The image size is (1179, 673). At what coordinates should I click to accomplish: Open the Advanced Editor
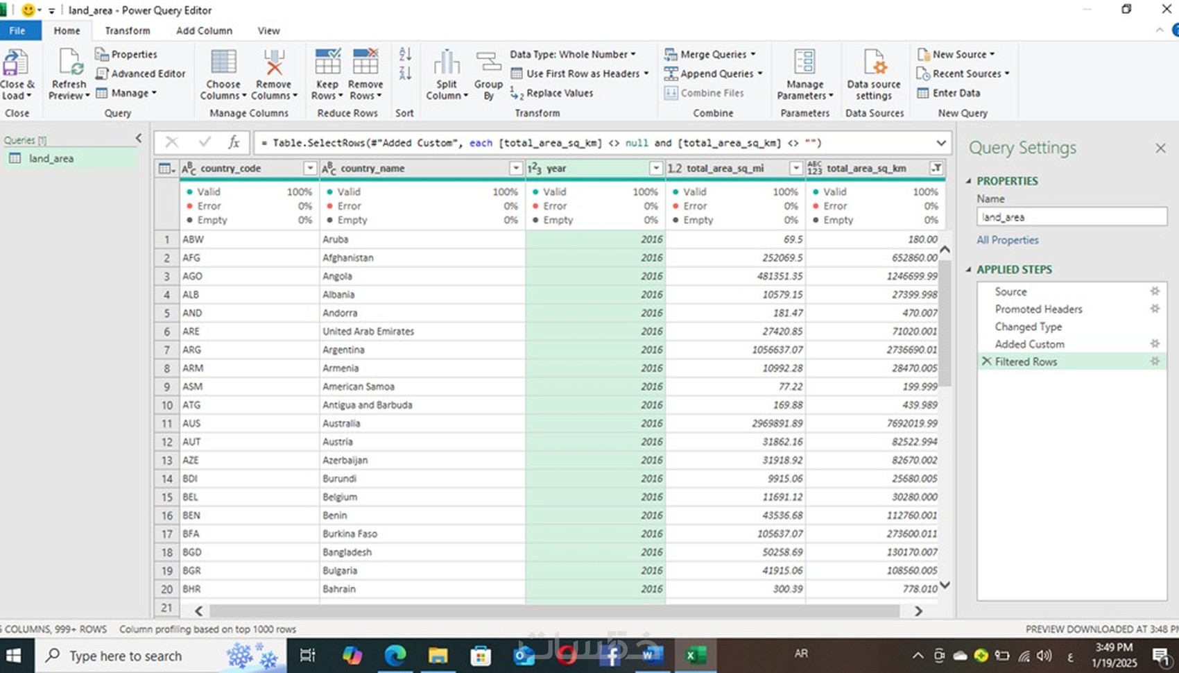[141, 74]
